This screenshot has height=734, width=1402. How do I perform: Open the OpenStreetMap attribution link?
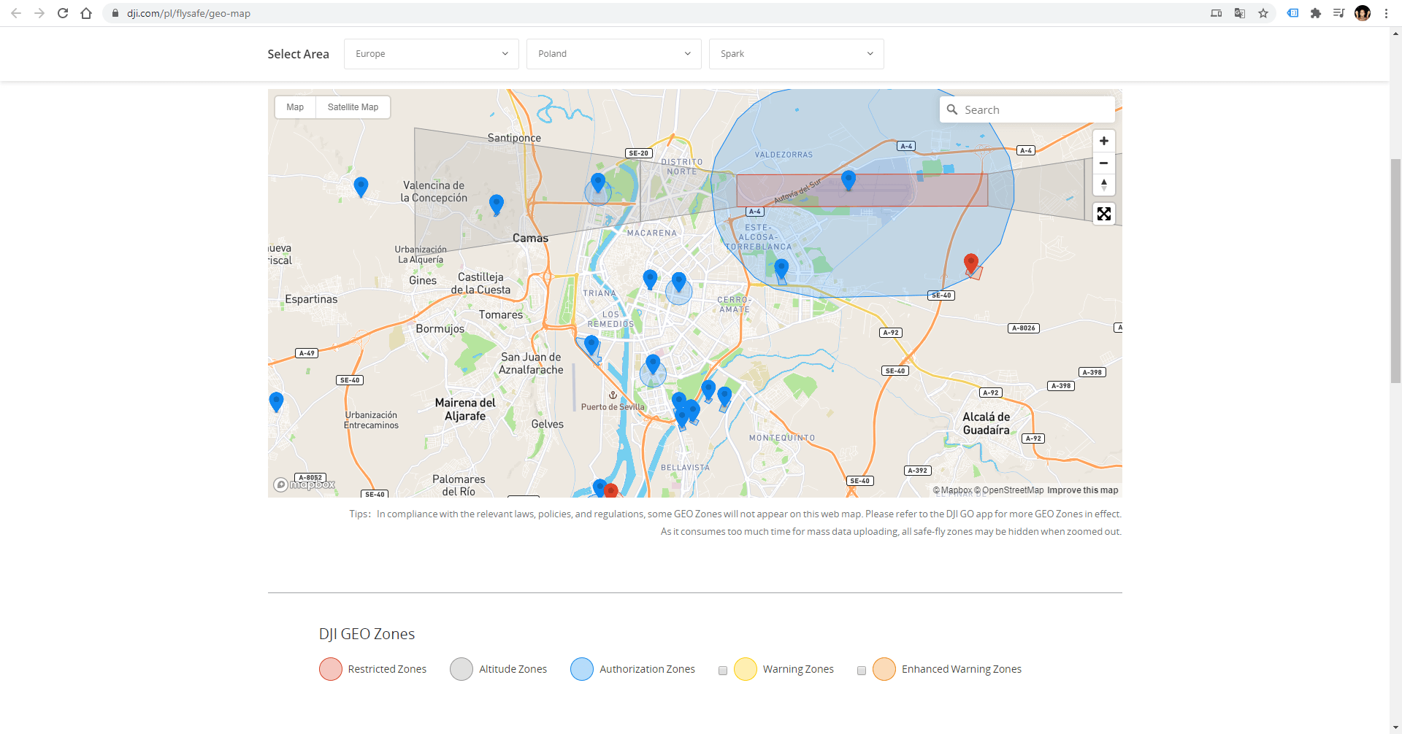[1009, 490]
